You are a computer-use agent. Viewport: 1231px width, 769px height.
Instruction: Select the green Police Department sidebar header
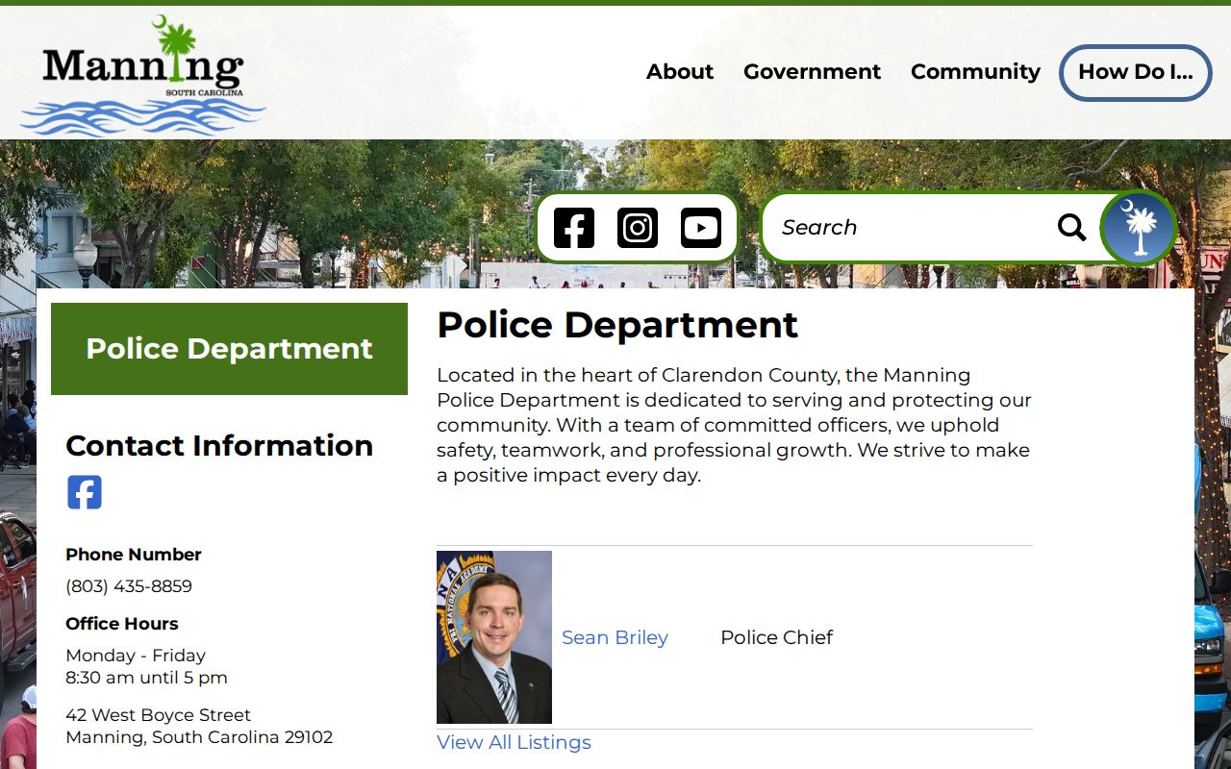pyautogui.click(x=229, y=349)
